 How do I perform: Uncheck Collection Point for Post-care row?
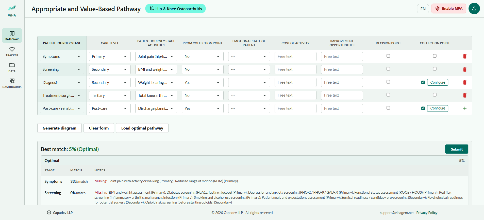click(423, 108)
